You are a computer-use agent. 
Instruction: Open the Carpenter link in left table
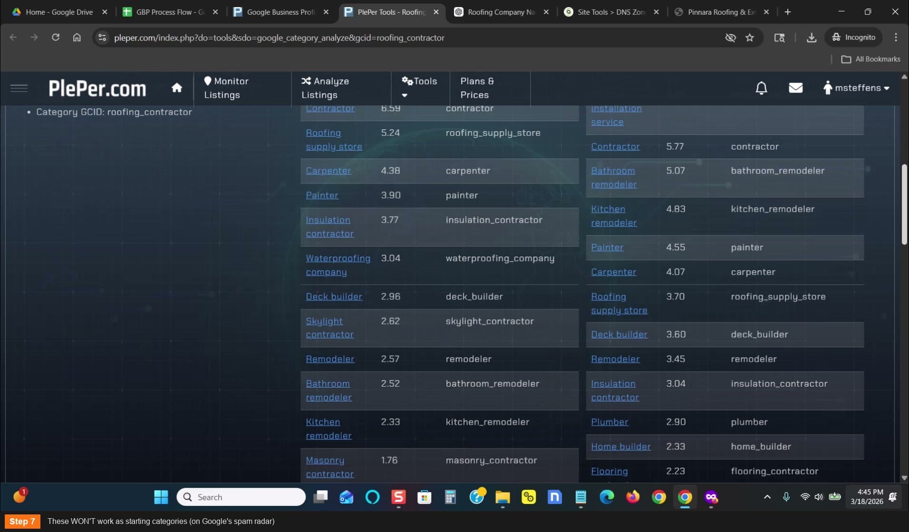point(328,171)
